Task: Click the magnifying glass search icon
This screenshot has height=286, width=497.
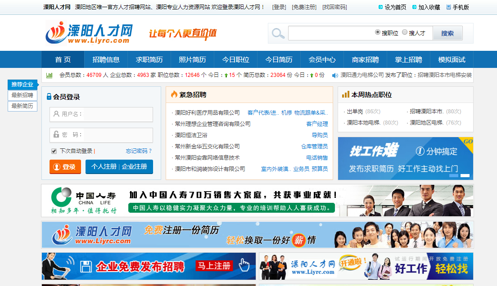Action: pos(278,33)
